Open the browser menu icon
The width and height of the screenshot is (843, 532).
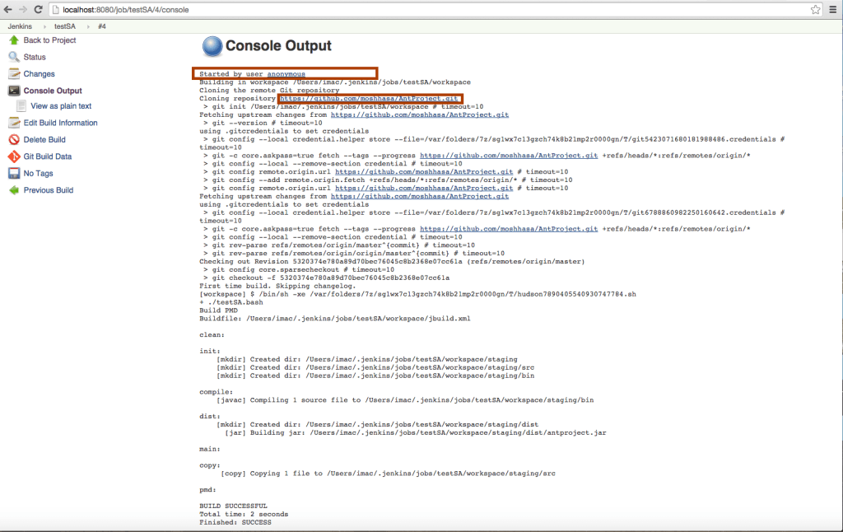[832, 9]
